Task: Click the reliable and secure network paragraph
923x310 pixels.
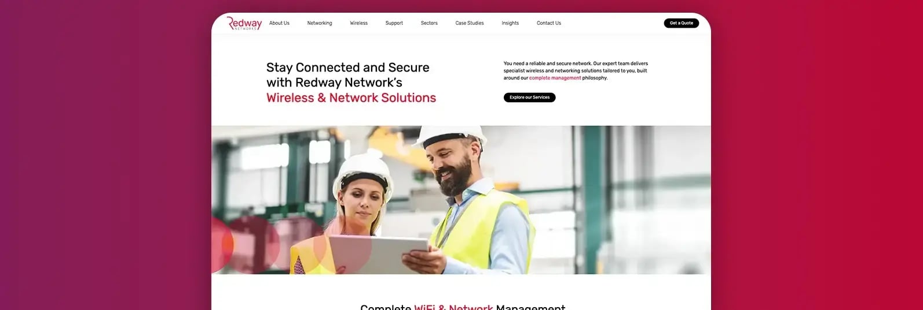Action: pyautogui.click(x=576, y=70)
